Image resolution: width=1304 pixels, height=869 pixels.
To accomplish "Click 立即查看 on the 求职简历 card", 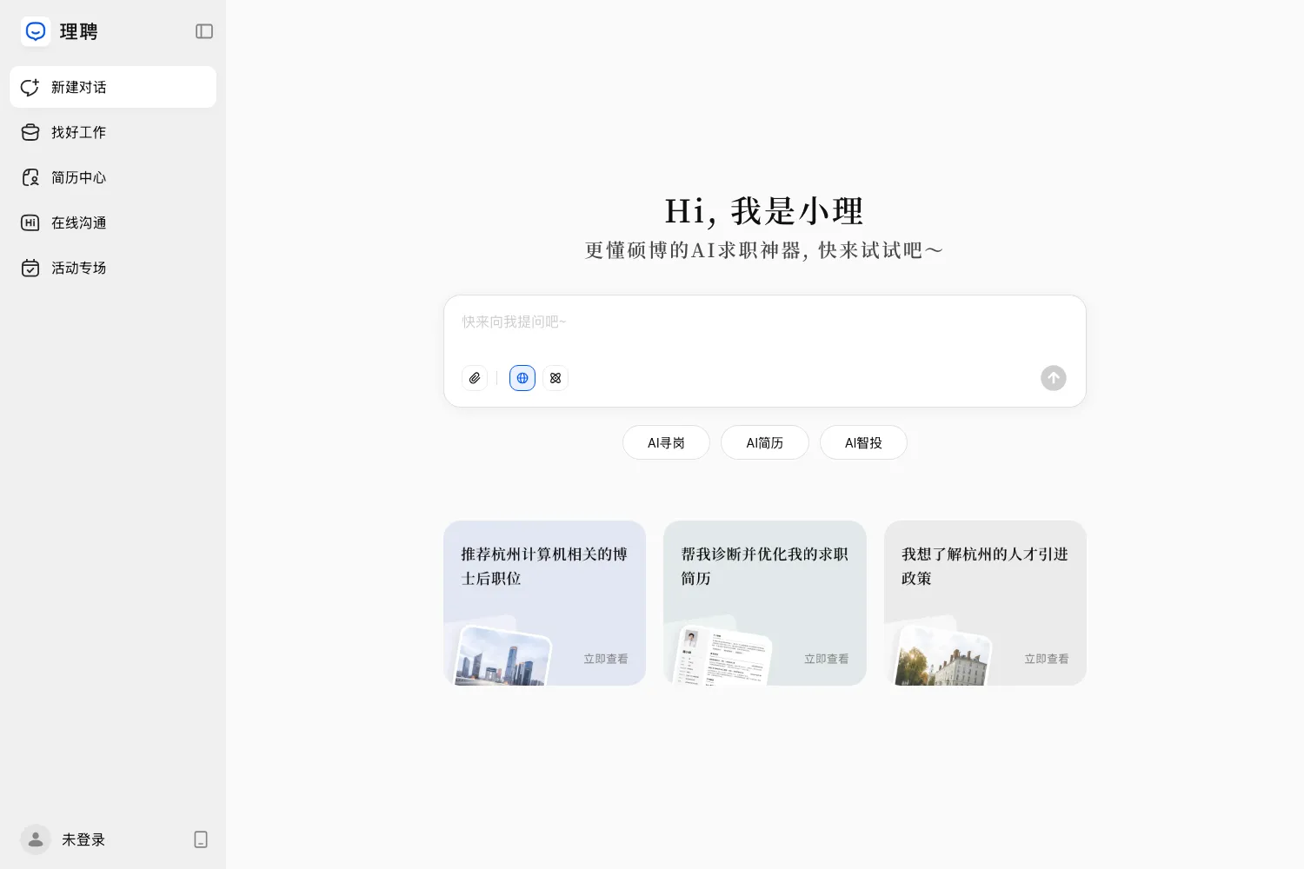I will tap(827, 659).
